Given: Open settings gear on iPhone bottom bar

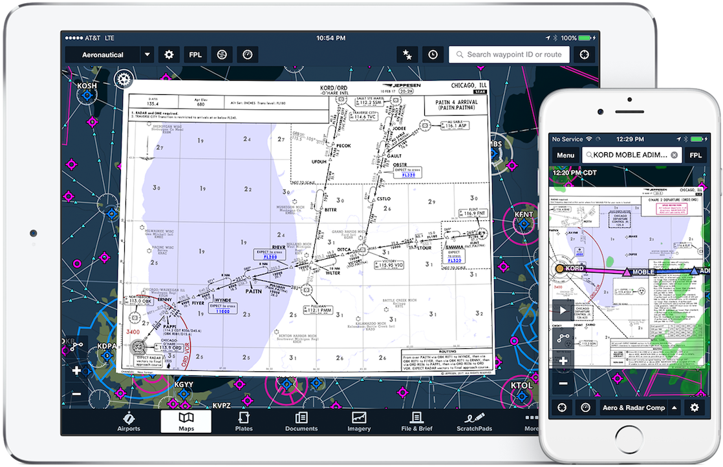Looking at the screenshot, I should point(695,408).
